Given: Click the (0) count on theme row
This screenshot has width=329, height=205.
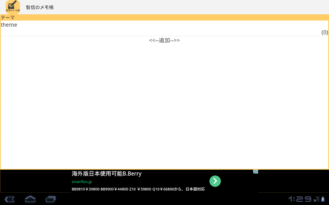Looking at the screenshot, I should coord(324,32).
